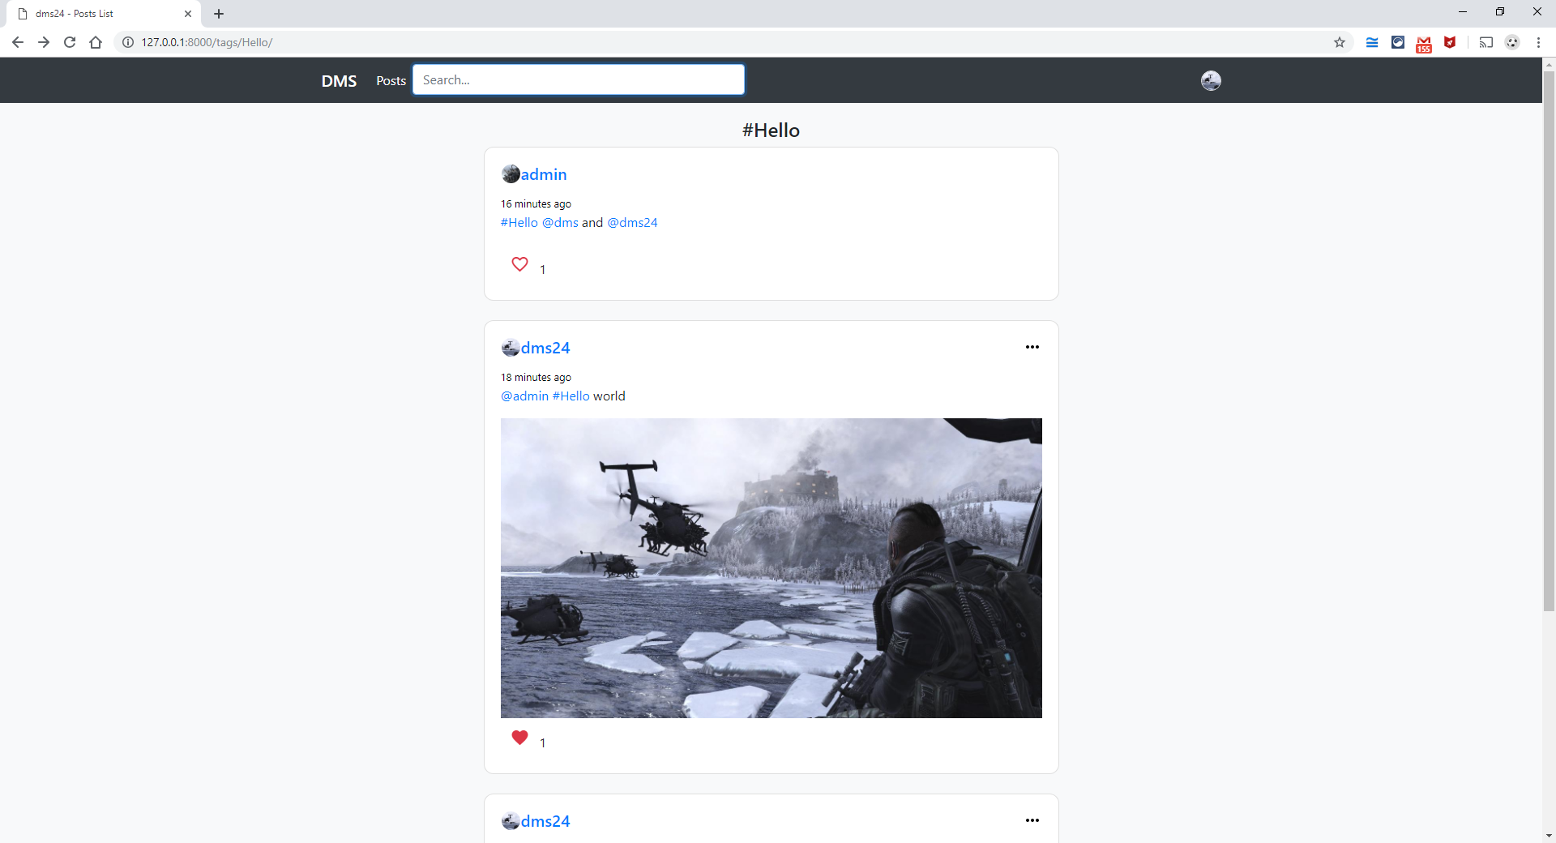Click dms24 avatar on bottom post

(x=511, y=821)
